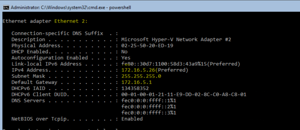Click the Autoconfiguration Enabled Yes value
The height and width of the screenshot is (130, 300).
[126, 58]
